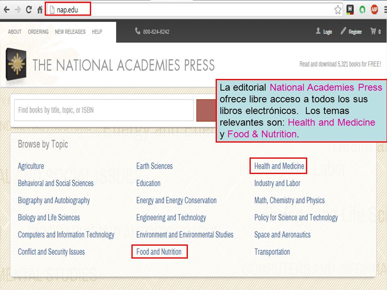Click the 800-624-6242 phone number
Screen dimensions: 387x290
[156, 32]
